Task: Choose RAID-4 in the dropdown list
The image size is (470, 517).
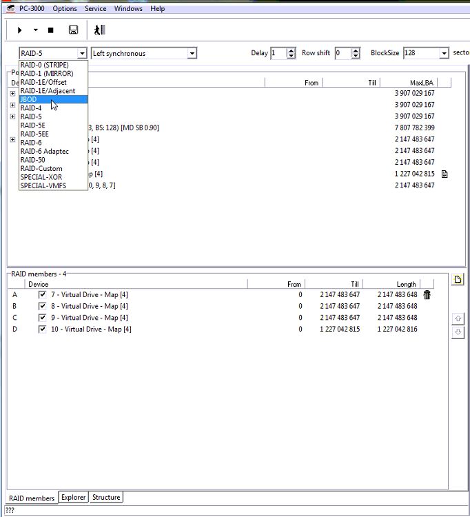Action: pos(53,108)
